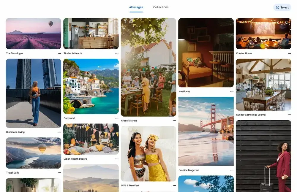Click the NestAway caption
This screenshot has width=297, height=192.
184,91
